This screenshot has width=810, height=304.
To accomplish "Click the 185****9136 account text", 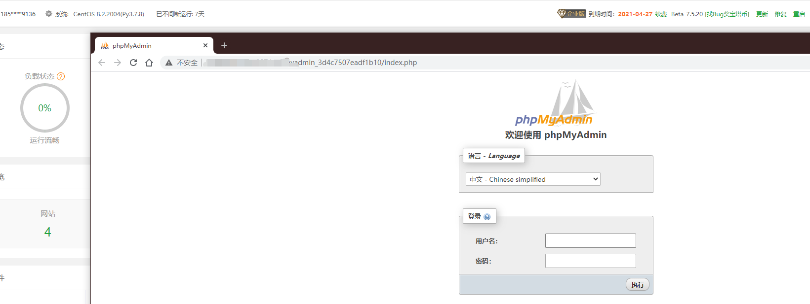I will (18, 14).
